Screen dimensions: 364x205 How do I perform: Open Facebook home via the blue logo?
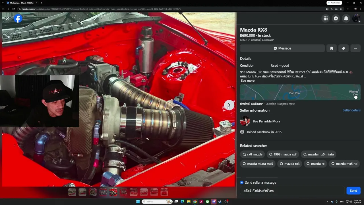tap(18, 19)
